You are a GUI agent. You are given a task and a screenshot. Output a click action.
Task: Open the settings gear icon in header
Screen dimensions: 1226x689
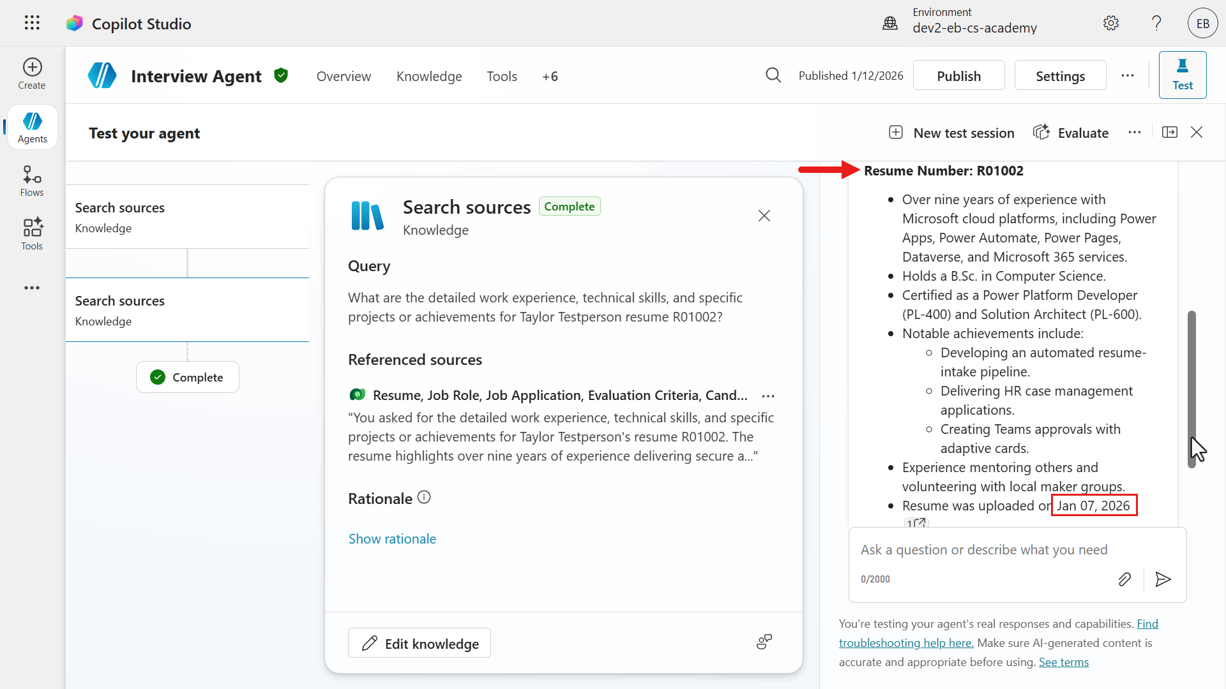tap(1111, 24)
